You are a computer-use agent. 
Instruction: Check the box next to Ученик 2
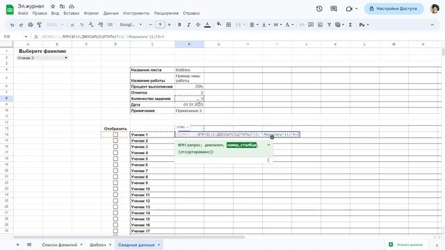coord(115,140)
